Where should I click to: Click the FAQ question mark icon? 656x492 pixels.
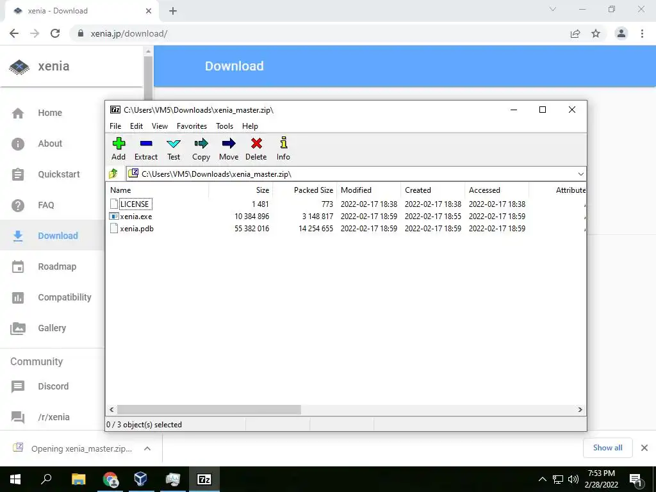pyautogui.click(x=18, y=206)
